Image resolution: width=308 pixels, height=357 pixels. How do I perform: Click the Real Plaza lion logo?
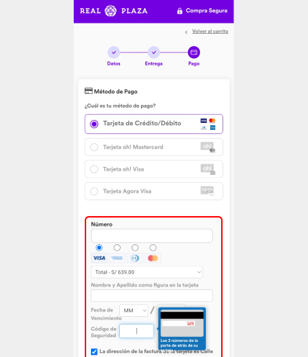(x=111, y=11)
